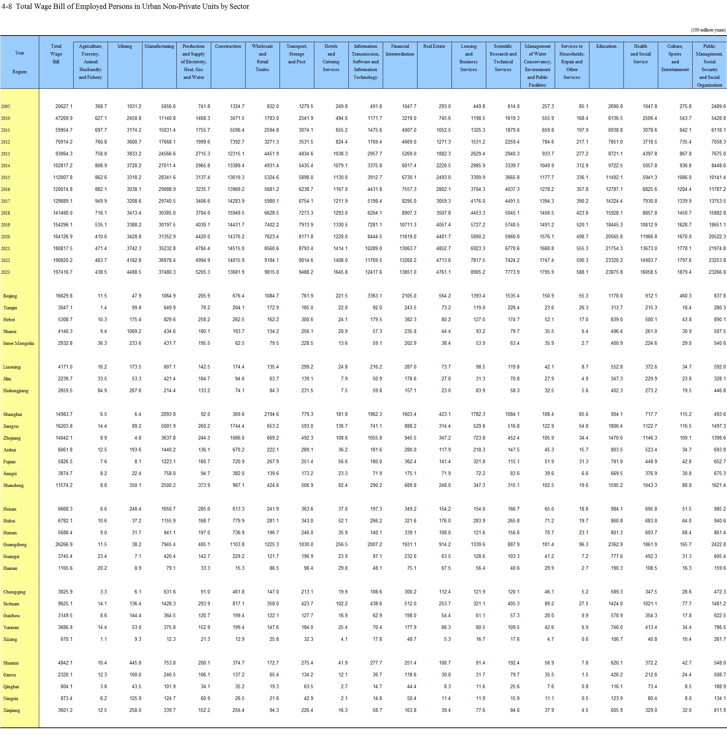Viewport: 727px width, 740px height.
Task: Select the 2005 year row label
Action: coord(5,107)
